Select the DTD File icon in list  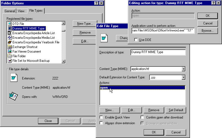pos(10,24)
